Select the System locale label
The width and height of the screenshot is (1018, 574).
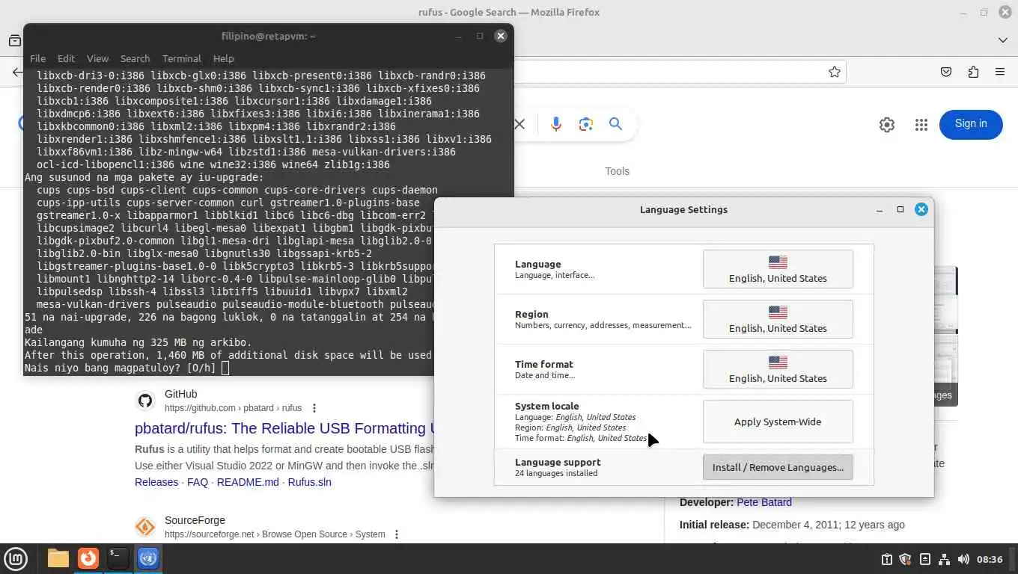(547, 406)
